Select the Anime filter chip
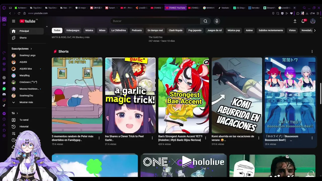 click(249, 30)
